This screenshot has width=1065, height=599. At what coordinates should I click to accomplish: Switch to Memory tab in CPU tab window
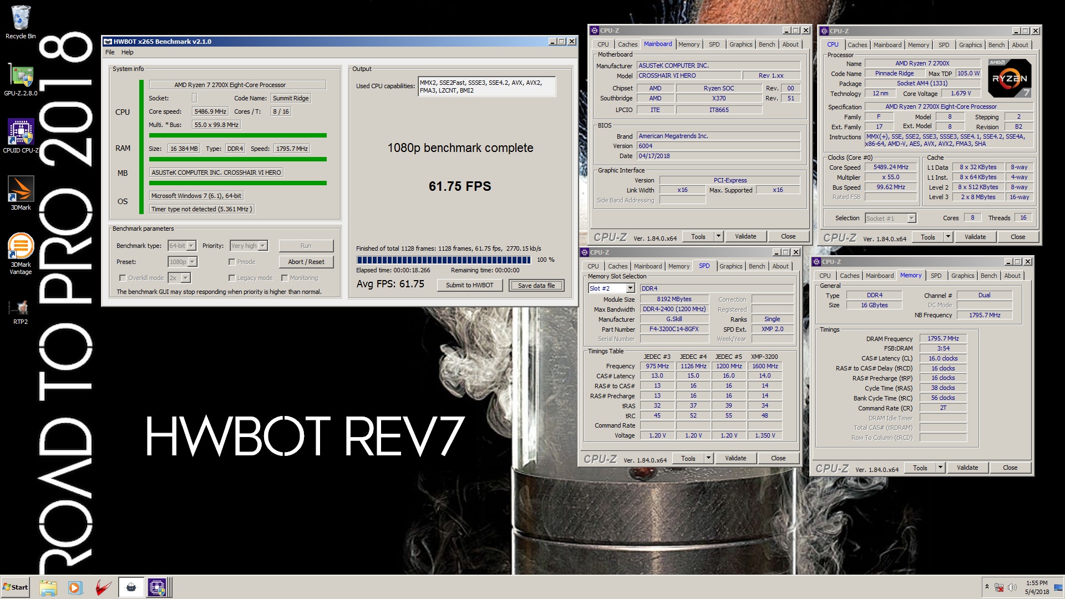(918, 45)
